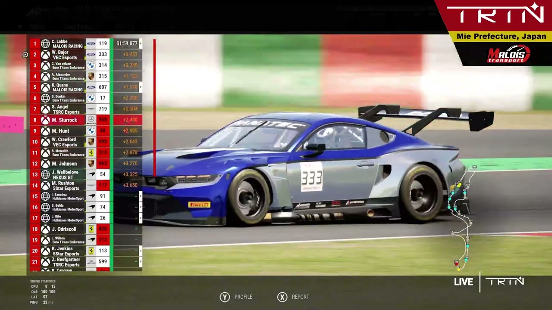Click the Ferrari badge on B. Meredith's row
The width and height of the screenshot is (552, 310).
pyautogui.click(x=91, y=153)
